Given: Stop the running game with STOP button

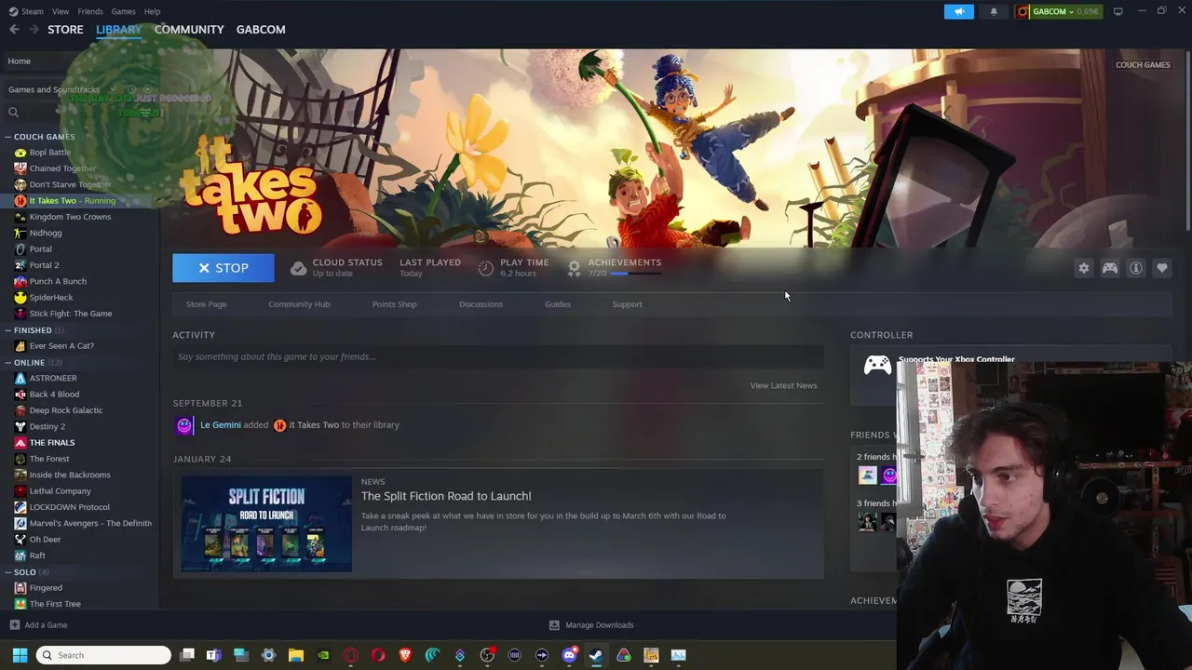Looking at the screenshot, I should coord(223,268).
